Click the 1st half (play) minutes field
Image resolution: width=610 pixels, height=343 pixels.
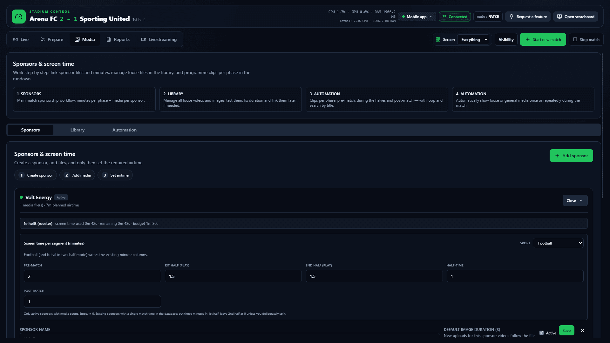point(233,276)
